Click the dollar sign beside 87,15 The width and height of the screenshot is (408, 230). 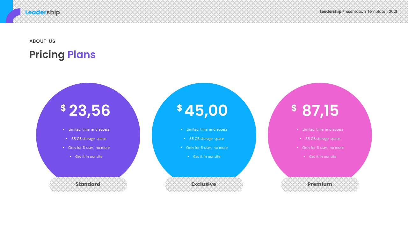(294, 108)
